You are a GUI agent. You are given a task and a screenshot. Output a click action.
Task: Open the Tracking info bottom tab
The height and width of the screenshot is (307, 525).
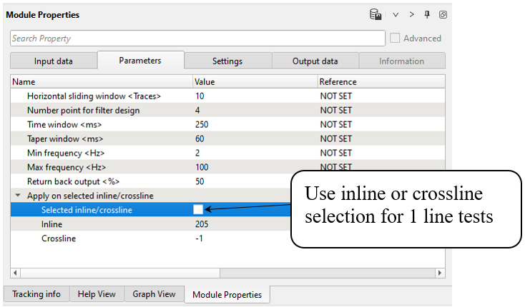tap(36, 294)
